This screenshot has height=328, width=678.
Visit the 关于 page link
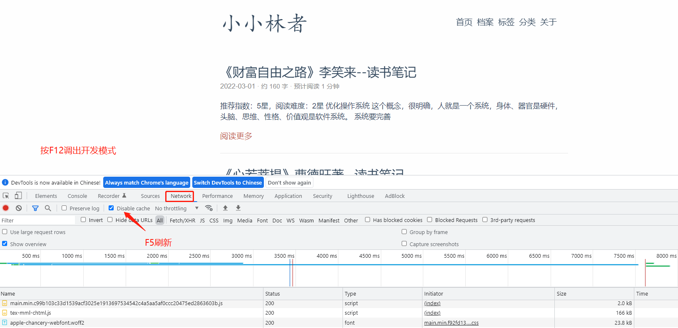(549, 22)
